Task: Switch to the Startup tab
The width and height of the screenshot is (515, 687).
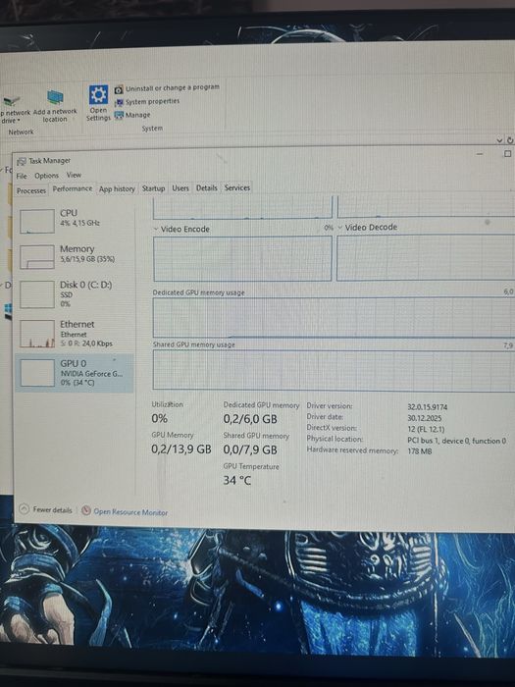Action: point(153,188)
